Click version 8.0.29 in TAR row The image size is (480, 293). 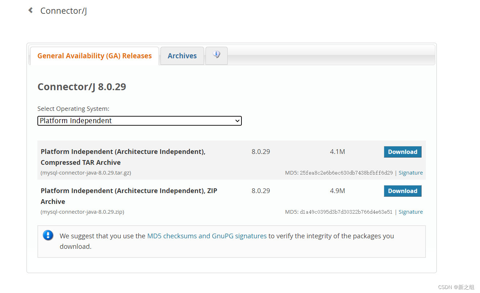pyautogui.click(x=261, y=152)
